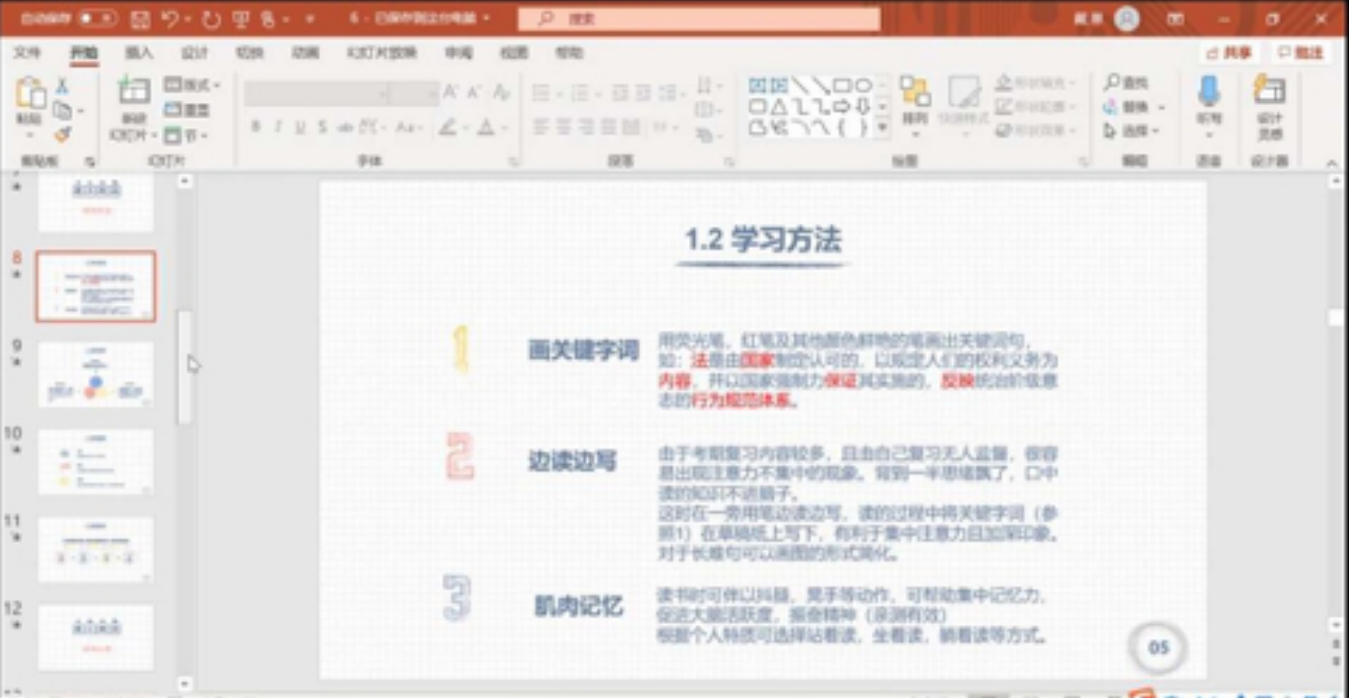Screen dimensions: 1349x698
Task: Click the New Slide icon
Action: coord(133,94)
